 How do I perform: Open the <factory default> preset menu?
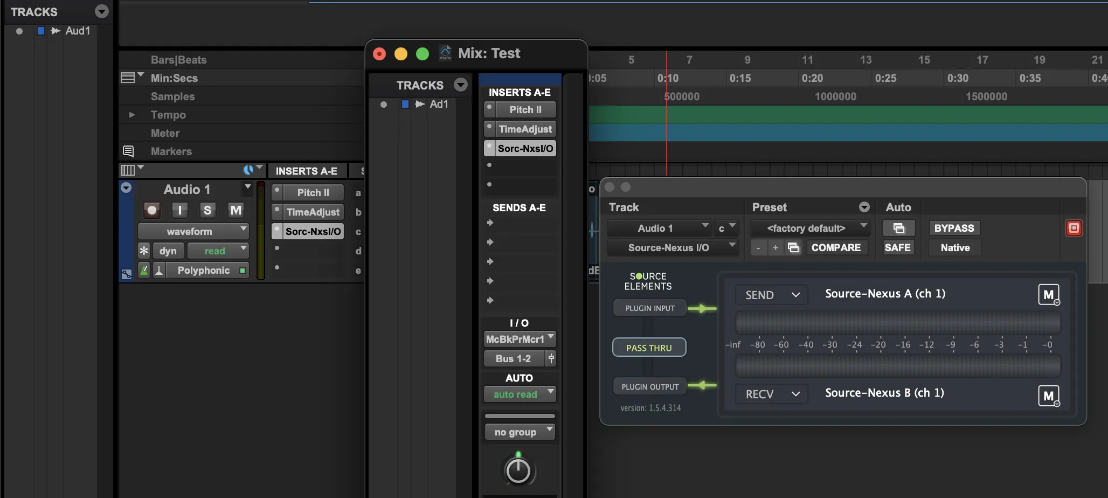pos(810,228)
